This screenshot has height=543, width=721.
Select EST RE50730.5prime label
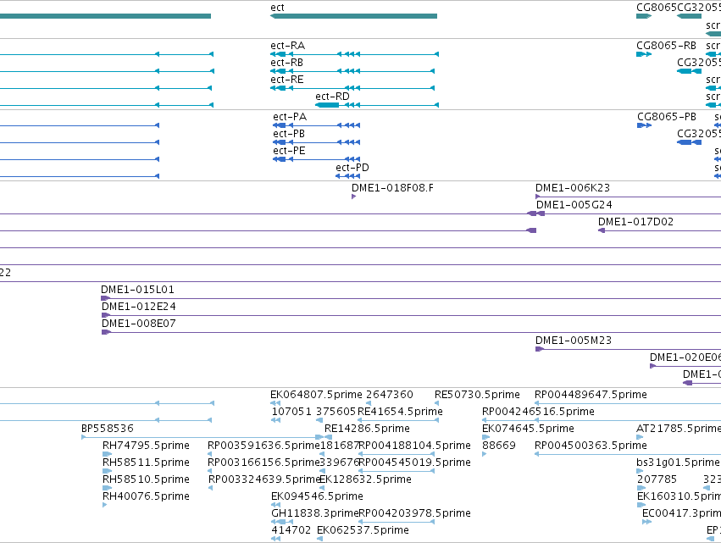(x=477, y=395)
